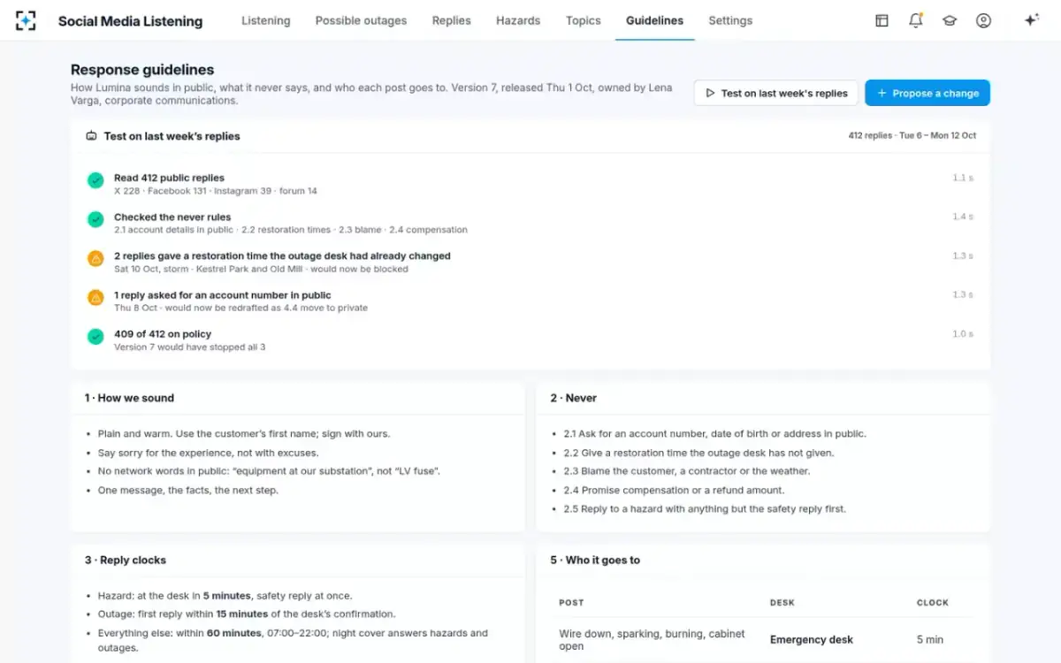Select the Checked the never rules step

coord(530,223)
